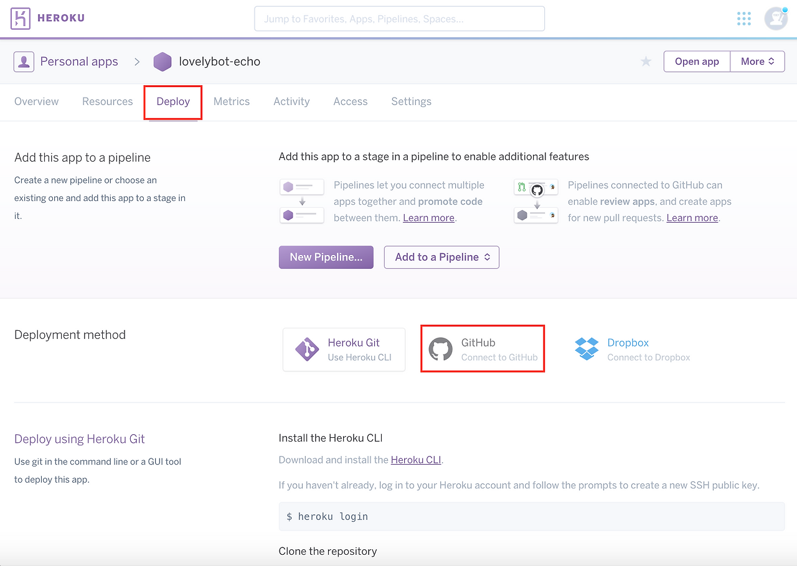This screenshot has height=566, width=797.
Task: Choose the Heroku Git deployment method
Action: coord(344,350)
